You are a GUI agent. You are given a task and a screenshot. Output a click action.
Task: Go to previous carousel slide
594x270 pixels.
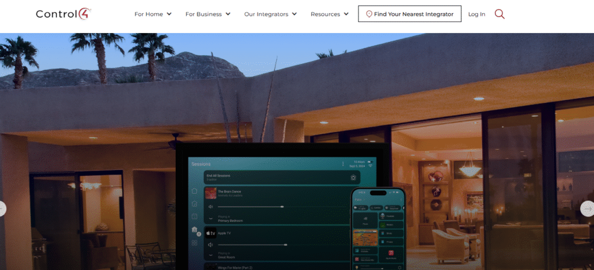2,208
